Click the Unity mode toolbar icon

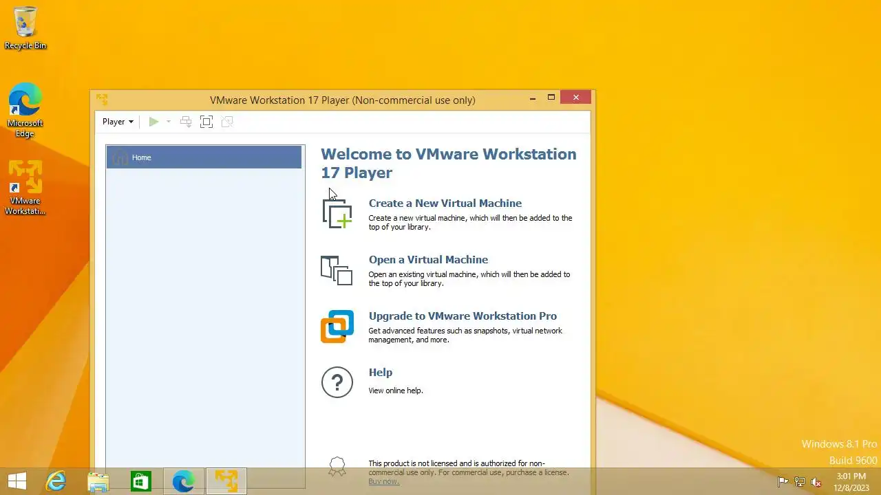click(x=227, y=122)
